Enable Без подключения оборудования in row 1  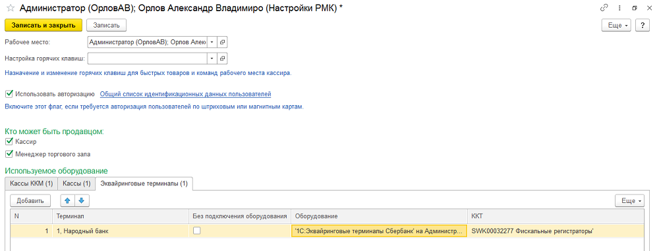pos(196,231)
